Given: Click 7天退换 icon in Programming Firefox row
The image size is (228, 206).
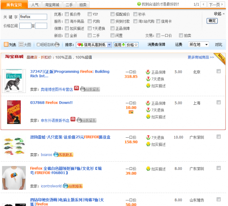Looking at the screenshot, I should (x=148, y=79).
